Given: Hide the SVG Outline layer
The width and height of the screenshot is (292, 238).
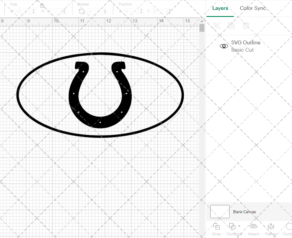Looking at the screenshot, I should pyautogui.click(x=224, y=46).
